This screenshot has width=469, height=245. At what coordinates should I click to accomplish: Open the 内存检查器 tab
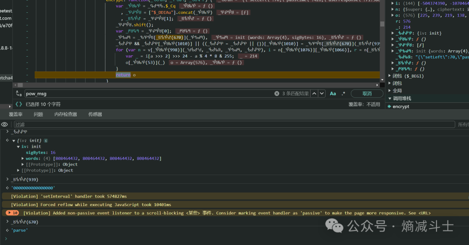click(x=65, y=114)
